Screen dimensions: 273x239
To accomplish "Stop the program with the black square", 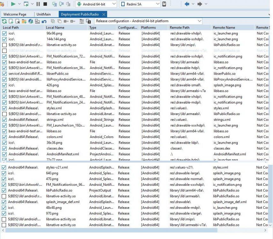I will click(45, 4).
